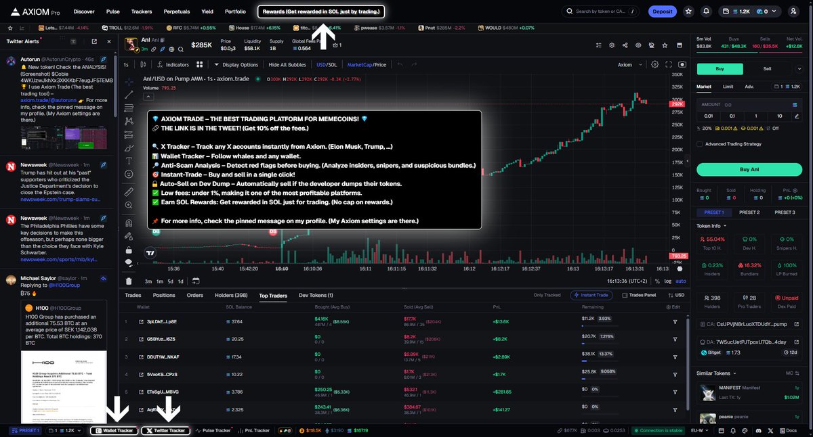Select the PRESET 2 tab
This screenshot has height=437, width=813.
click(x=749, y=212)
